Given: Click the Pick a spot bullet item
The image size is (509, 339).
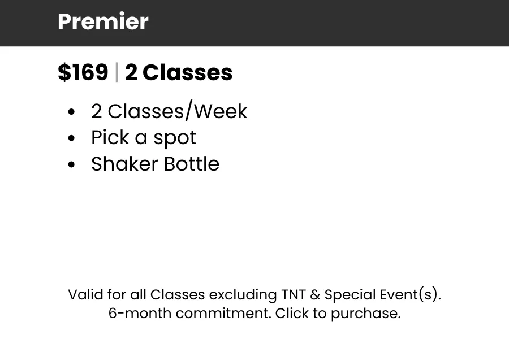Looking at the screenshot, I should pos(144,137).
